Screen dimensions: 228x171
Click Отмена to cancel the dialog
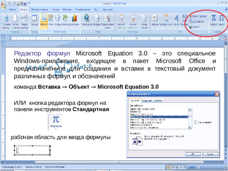point(210,154)
